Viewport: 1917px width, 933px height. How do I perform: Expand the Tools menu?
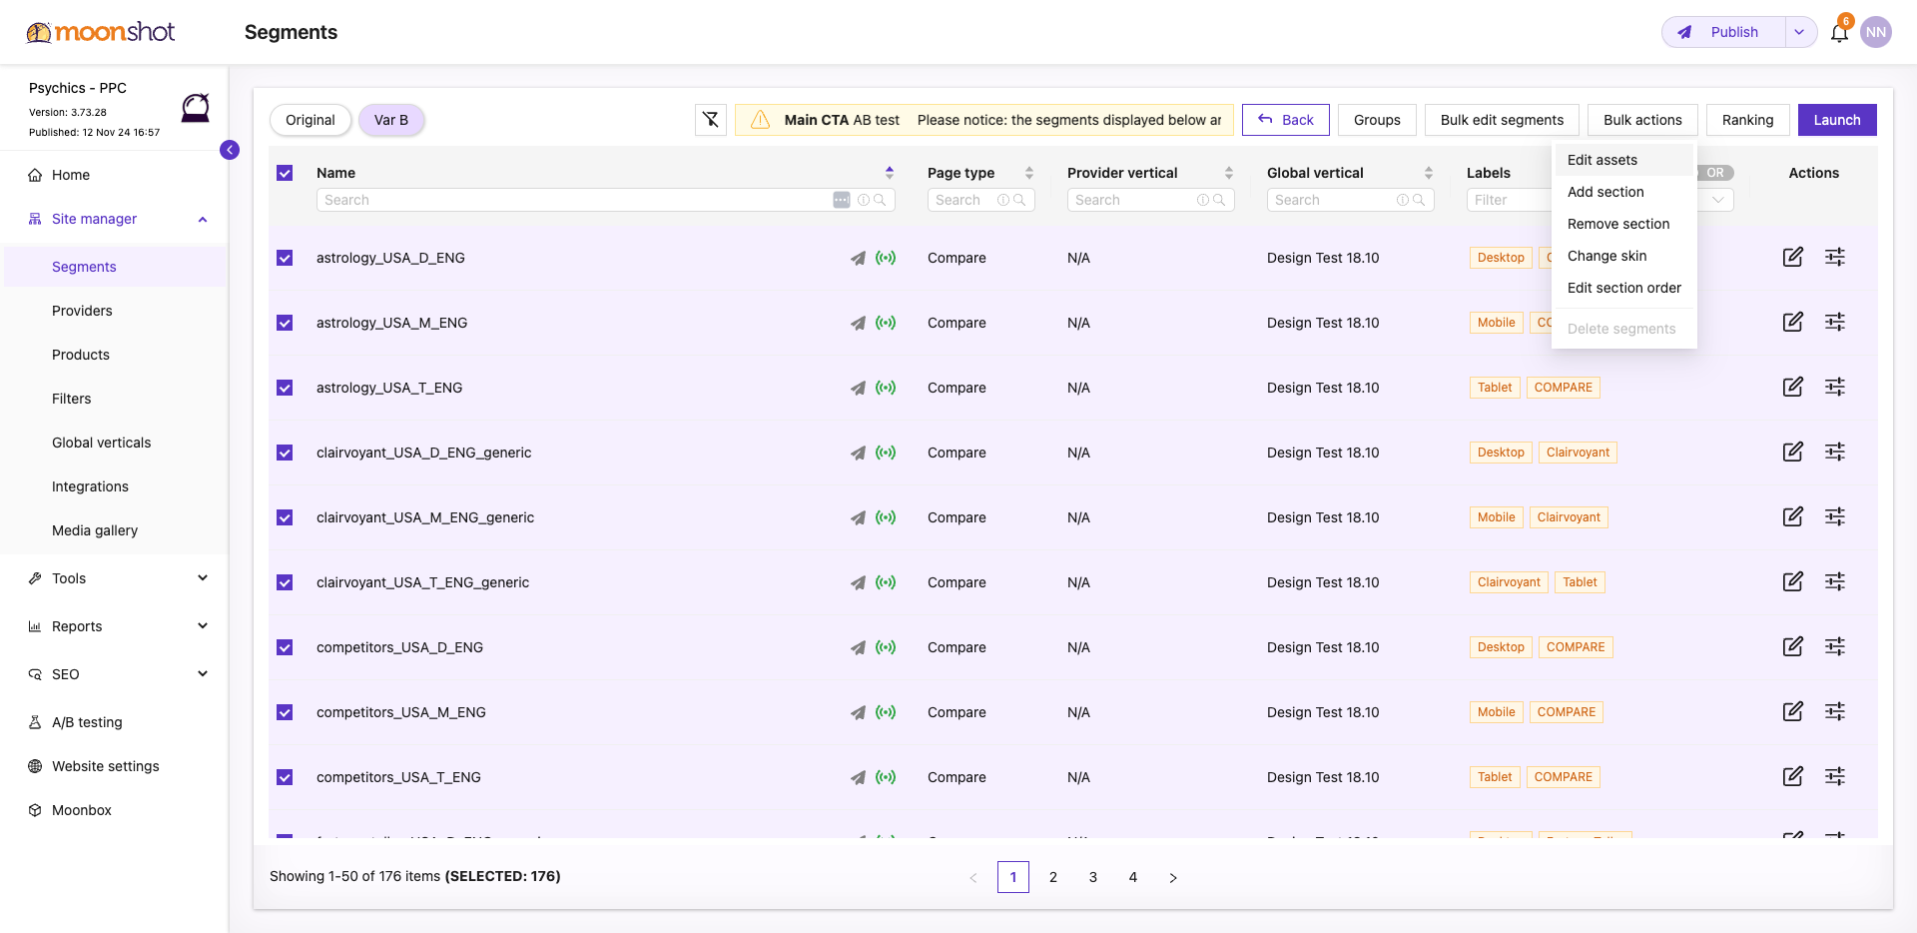[203, 578]
